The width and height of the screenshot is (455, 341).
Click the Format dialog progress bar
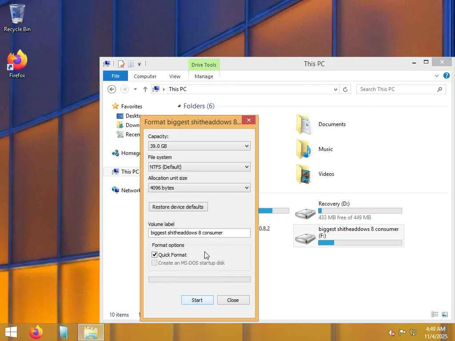(199, 280)
